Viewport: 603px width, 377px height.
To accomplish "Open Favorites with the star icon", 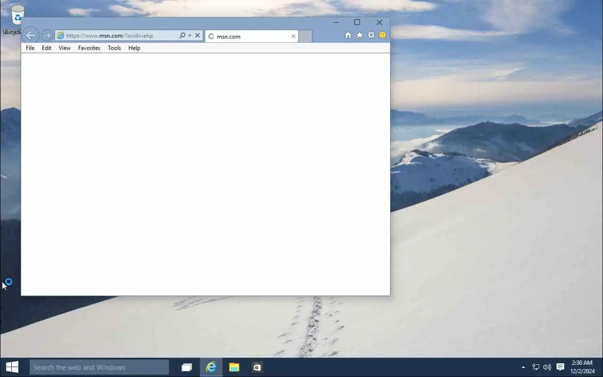I will [359, 35].
